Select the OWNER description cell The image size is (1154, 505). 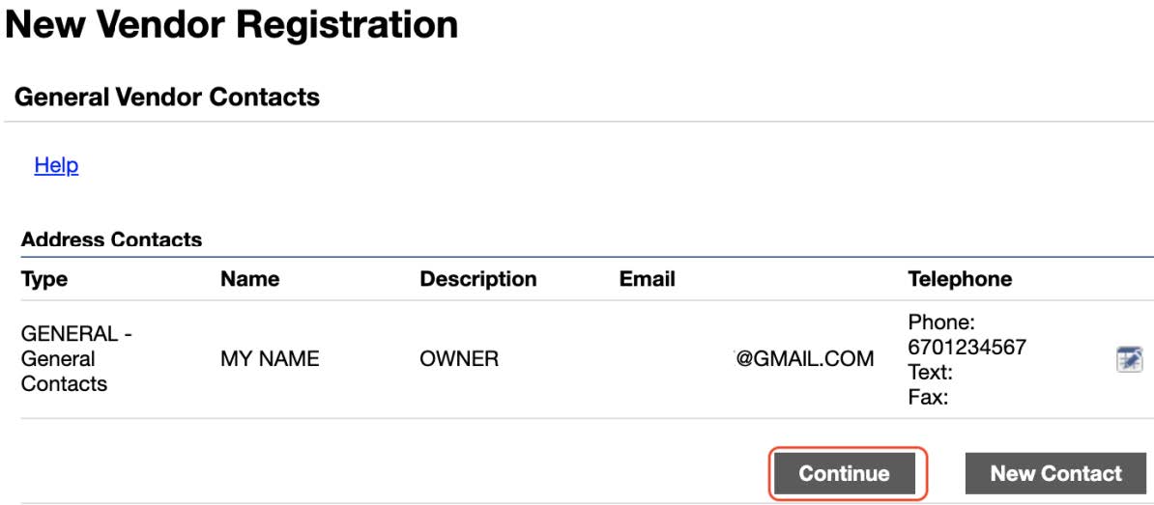pos(459,359)
